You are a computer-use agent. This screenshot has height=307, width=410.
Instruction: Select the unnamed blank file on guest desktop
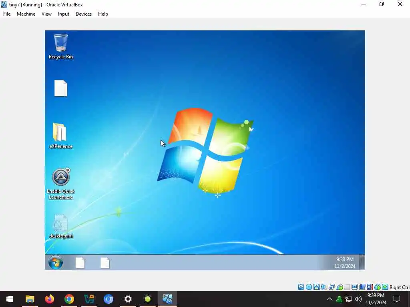point(61,88)
